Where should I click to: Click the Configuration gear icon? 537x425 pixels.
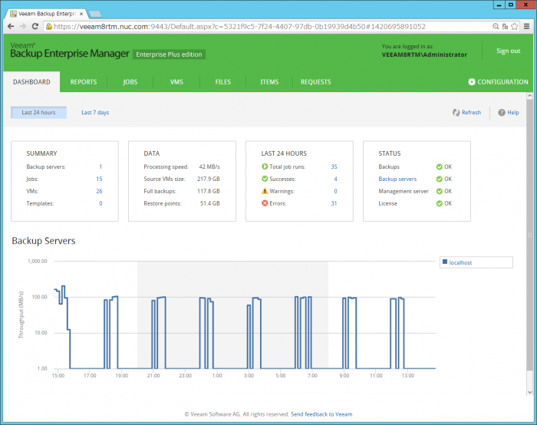tap(472, 82)
